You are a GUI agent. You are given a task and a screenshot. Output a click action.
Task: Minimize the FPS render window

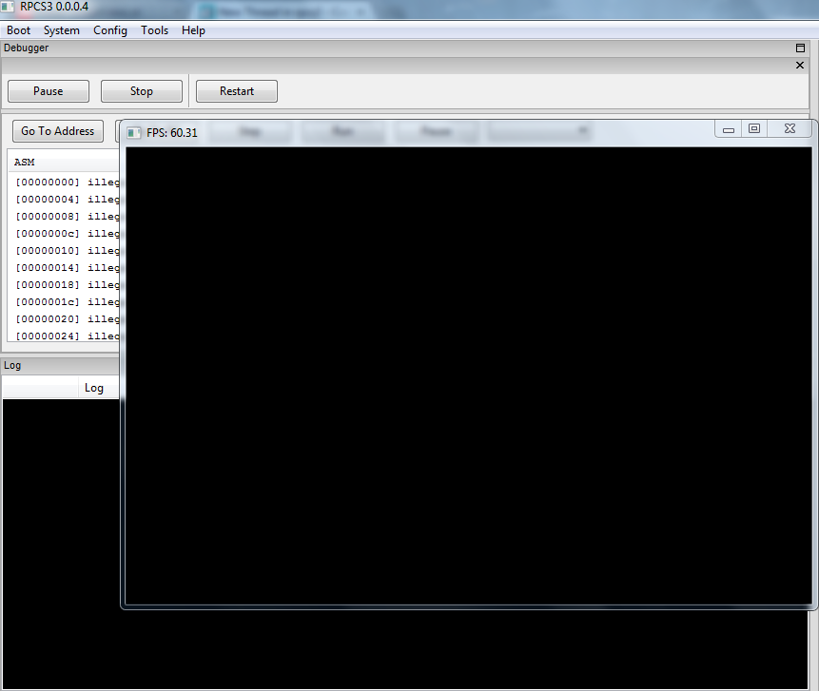click(x=729, y=129)
